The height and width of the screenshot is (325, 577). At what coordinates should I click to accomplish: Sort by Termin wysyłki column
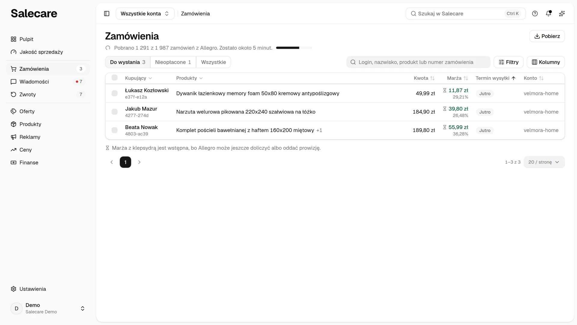click(496, 78)
